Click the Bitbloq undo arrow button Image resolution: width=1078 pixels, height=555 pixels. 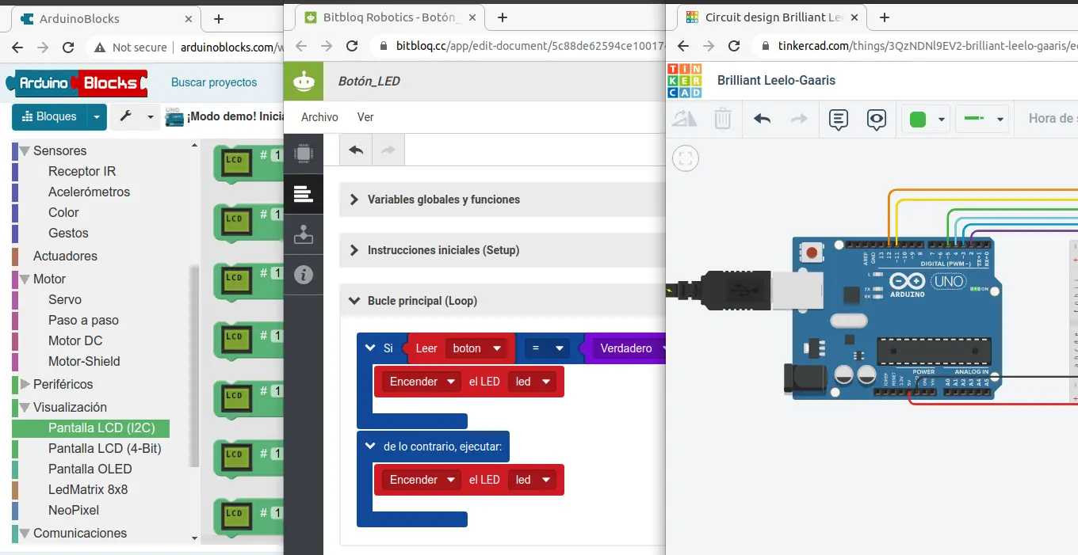356,150
